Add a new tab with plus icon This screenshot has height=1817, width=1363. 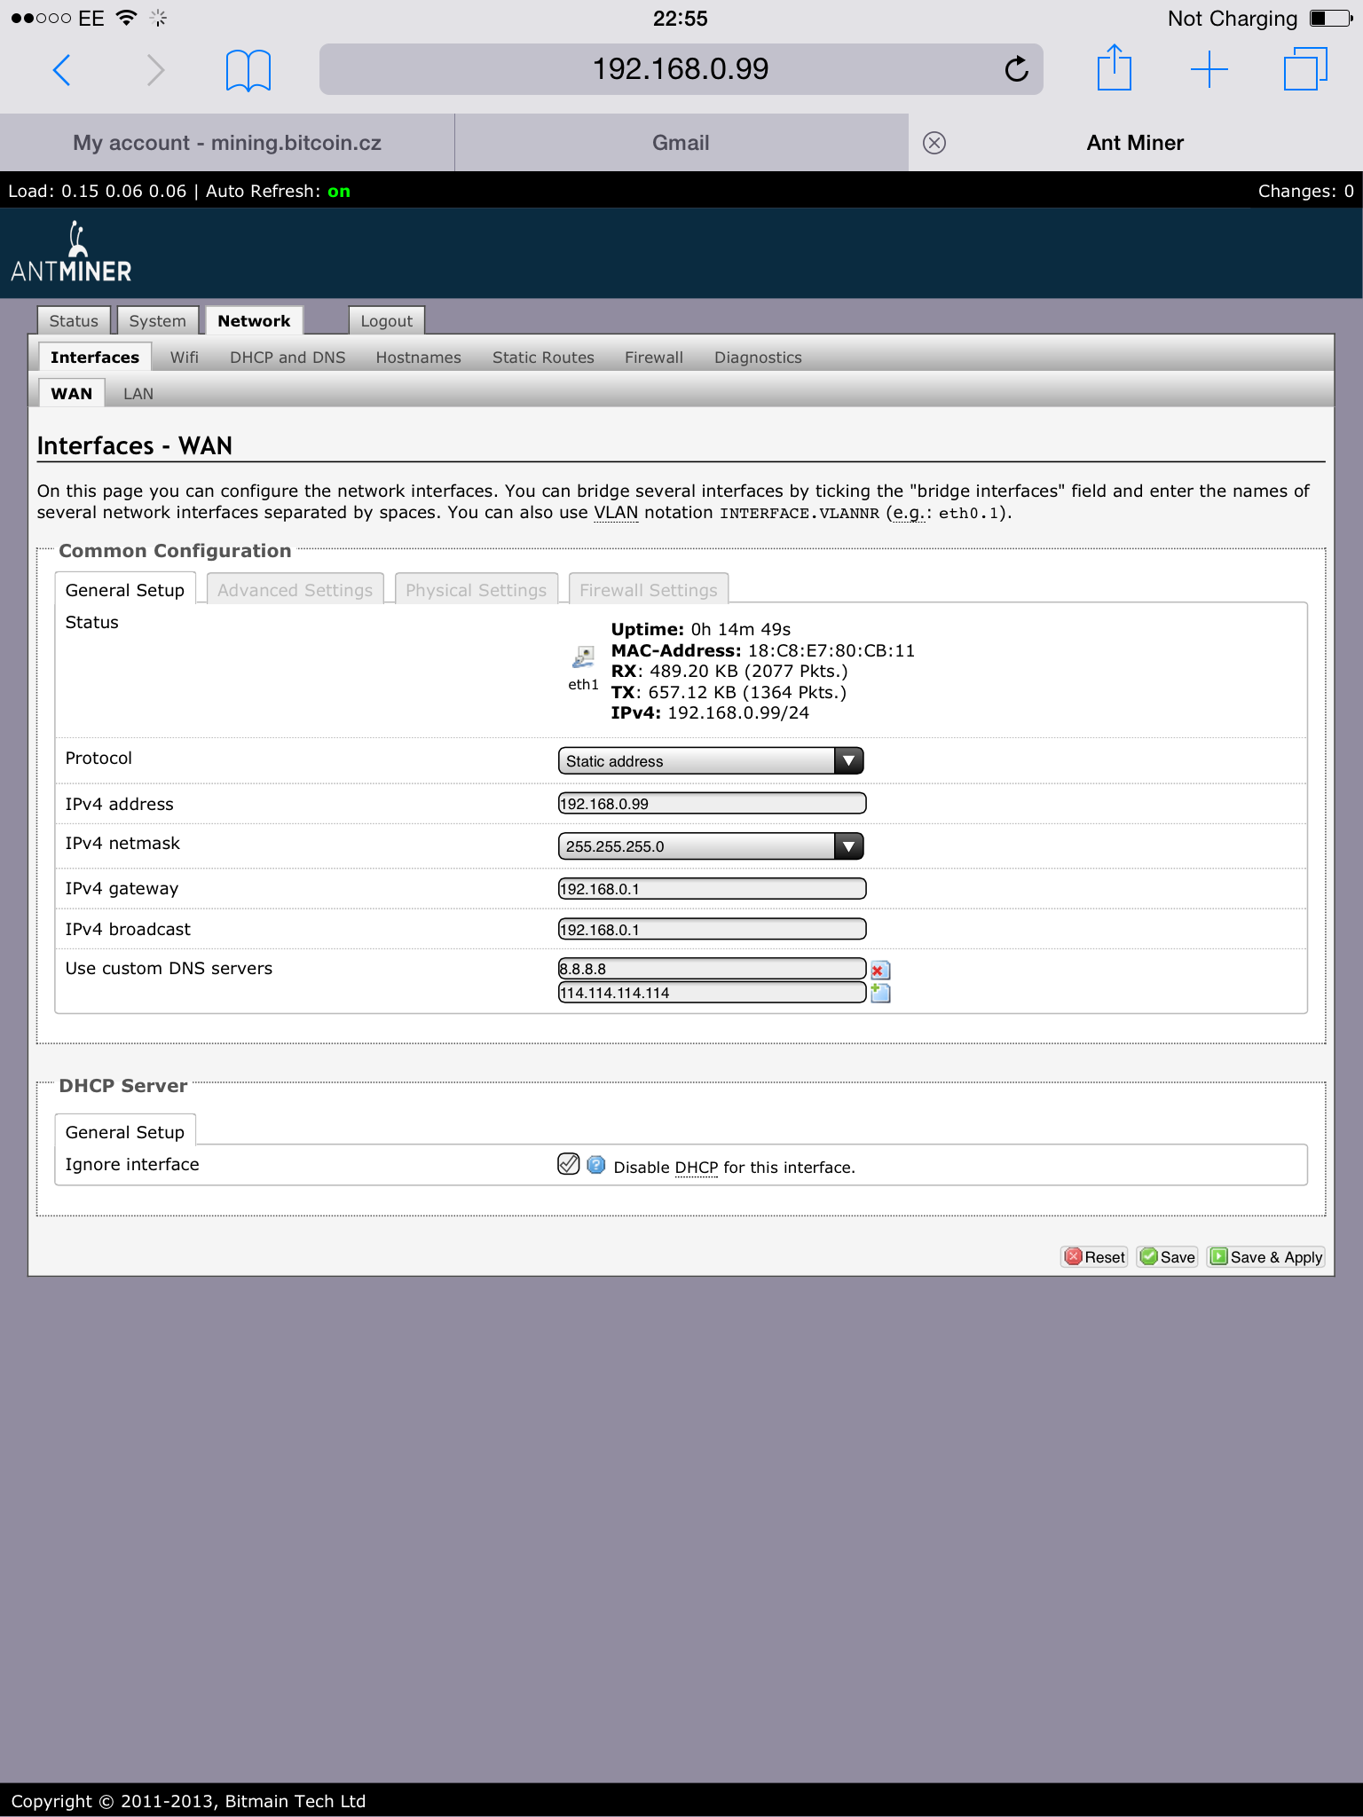[x=1209, y=69]
